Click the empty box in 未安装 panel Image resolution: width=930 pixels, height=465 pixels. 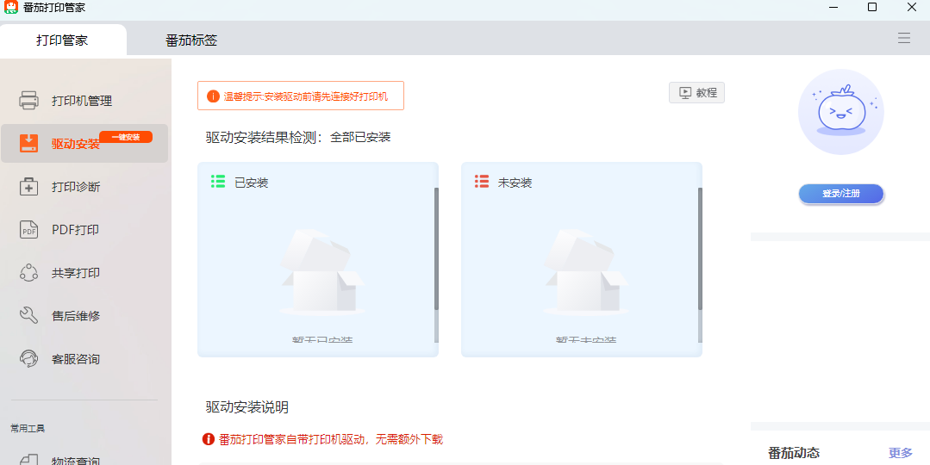(585, 272)
